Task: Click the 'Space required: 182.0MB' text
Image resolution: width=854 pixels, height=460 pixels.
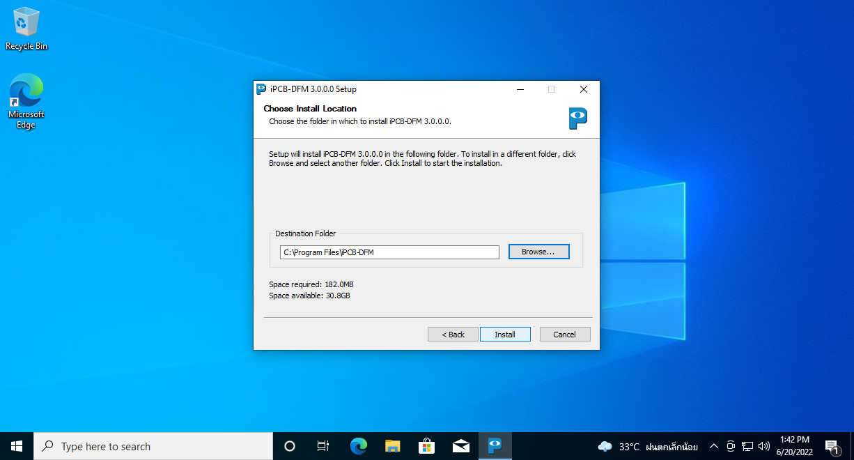Action: click(312, 284)
